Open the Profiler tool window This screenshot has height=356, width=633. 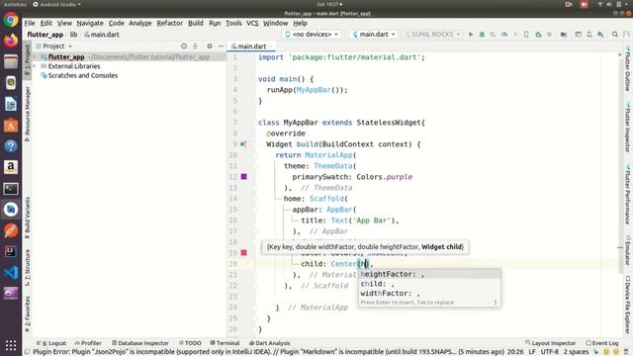[x=88, y=343]
